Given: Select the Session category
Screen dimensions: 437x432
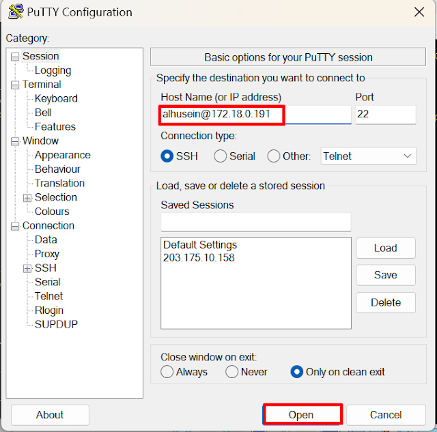Looking at the screenshot, I should coord(41,56).
